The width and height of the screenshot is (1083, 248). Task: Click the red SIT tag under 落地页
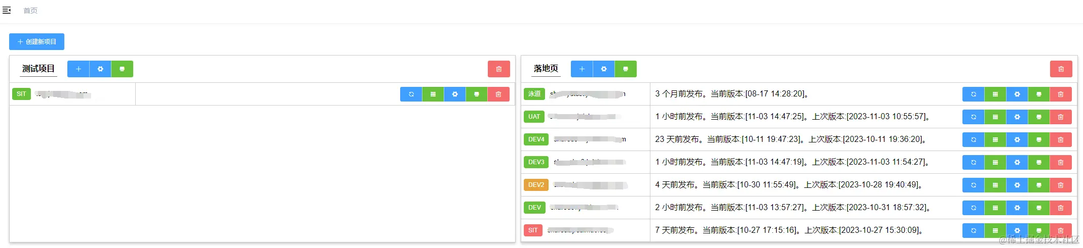[x=533, y=230]
